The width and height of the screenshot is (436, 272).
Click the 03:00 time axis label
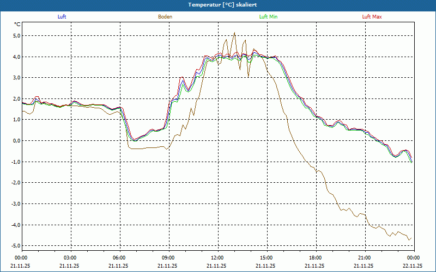[x=71, y=258]
